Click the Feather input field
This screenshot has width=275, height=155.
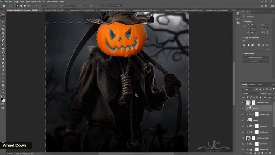[43, 6]
